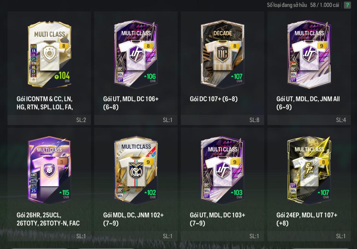Viewport: 357px width, 249px height.
Task: Click the Gói DC 107+ (6~8) label
Action: (214, 99)
